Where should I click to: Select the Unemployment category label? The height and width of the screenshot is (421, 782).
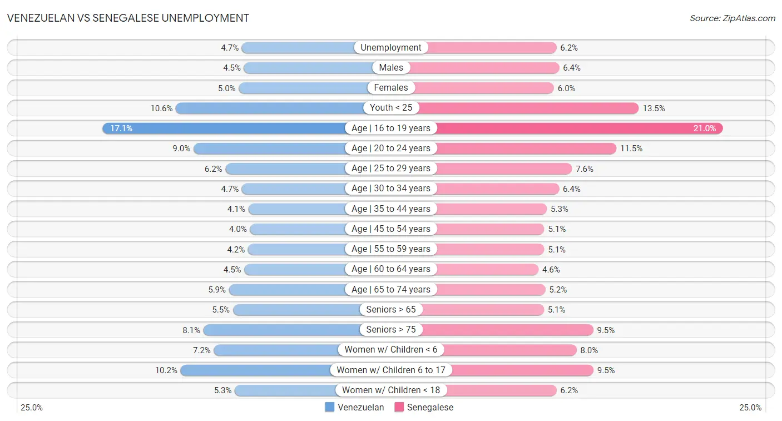[391, 48]
